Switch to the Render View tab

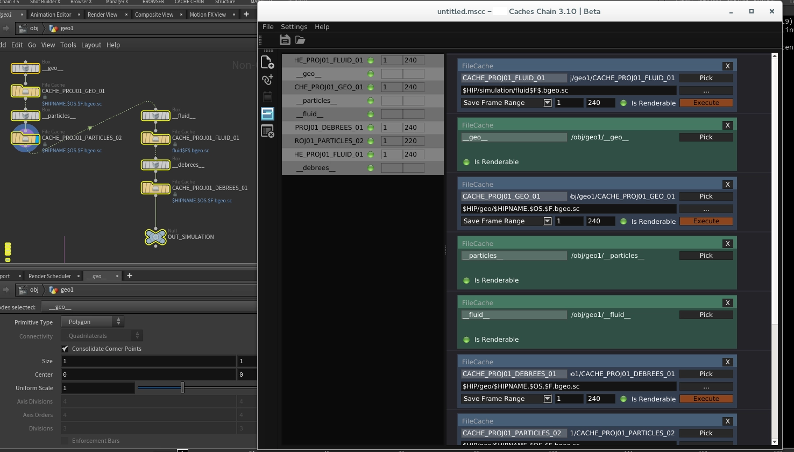(103, 15)
